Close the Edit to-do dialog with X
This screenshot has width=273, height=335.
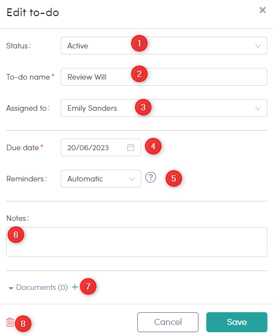pyautogui.click(x=262, y=10)
